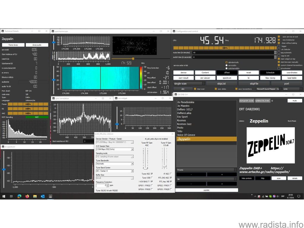Select the Kosmos-Jazz service in the list
This screenshot has height=228, width=304.
[184, 124]
